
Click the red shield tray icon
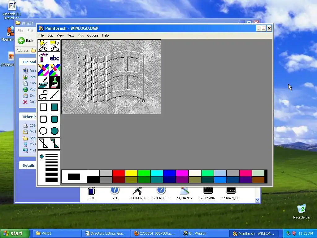click(x=294, y=233)
